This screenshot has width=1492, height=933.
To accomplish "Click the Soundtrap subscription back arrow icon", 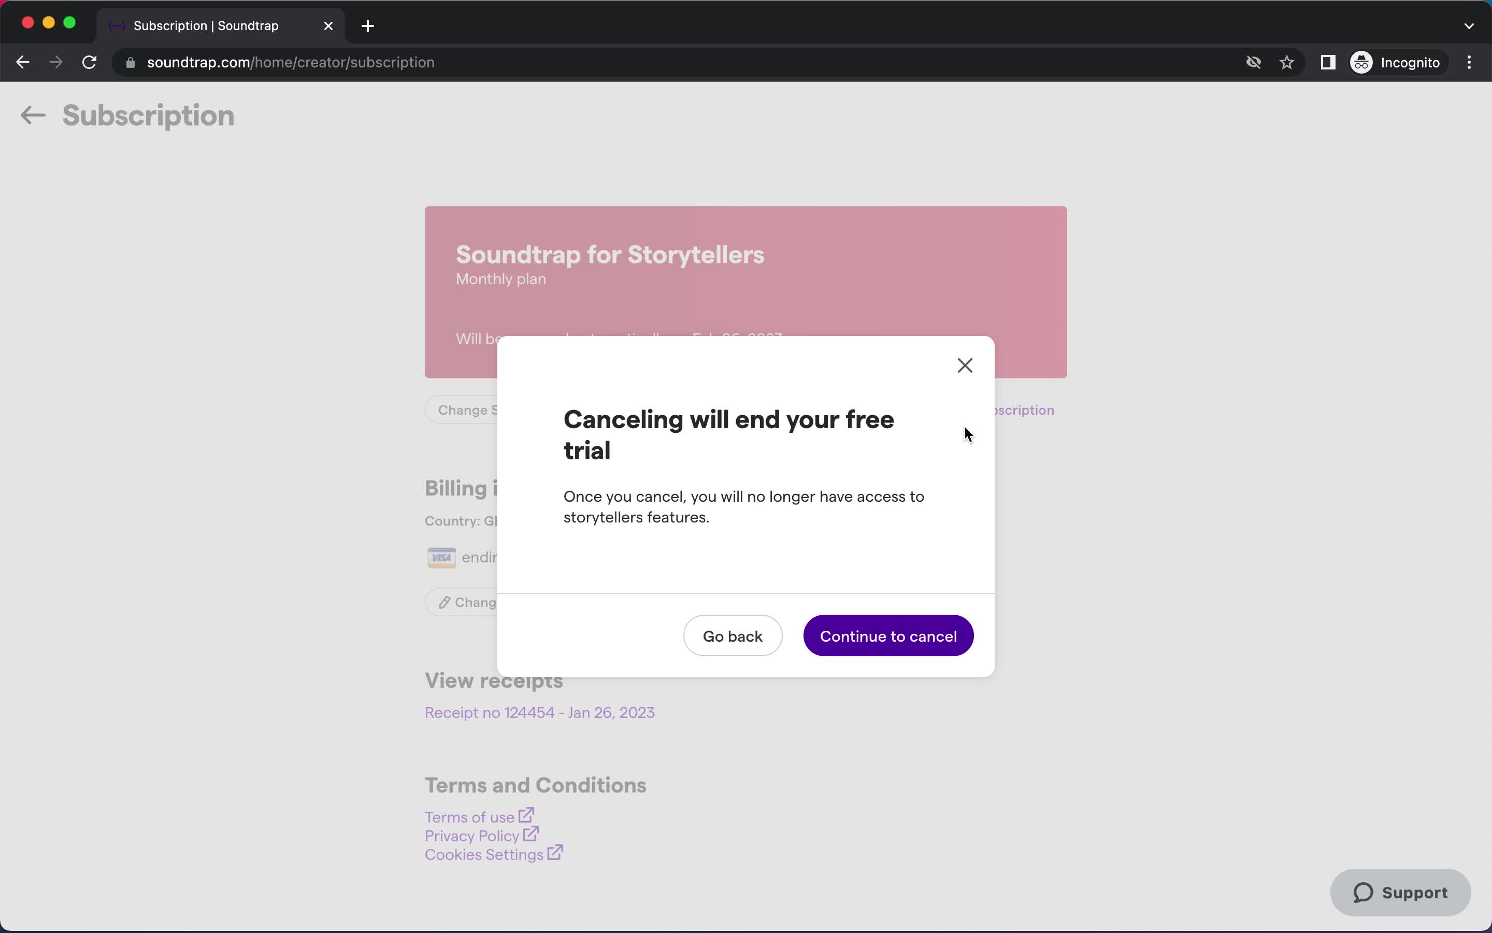I will 32,115.
